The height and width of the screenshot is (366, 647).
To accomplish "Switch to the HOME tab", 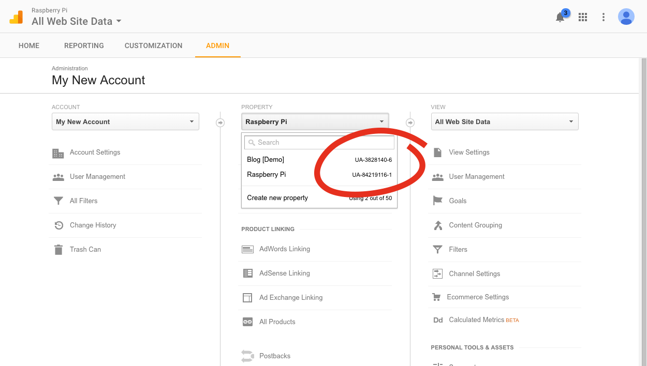I will click(x=29, y=45).
